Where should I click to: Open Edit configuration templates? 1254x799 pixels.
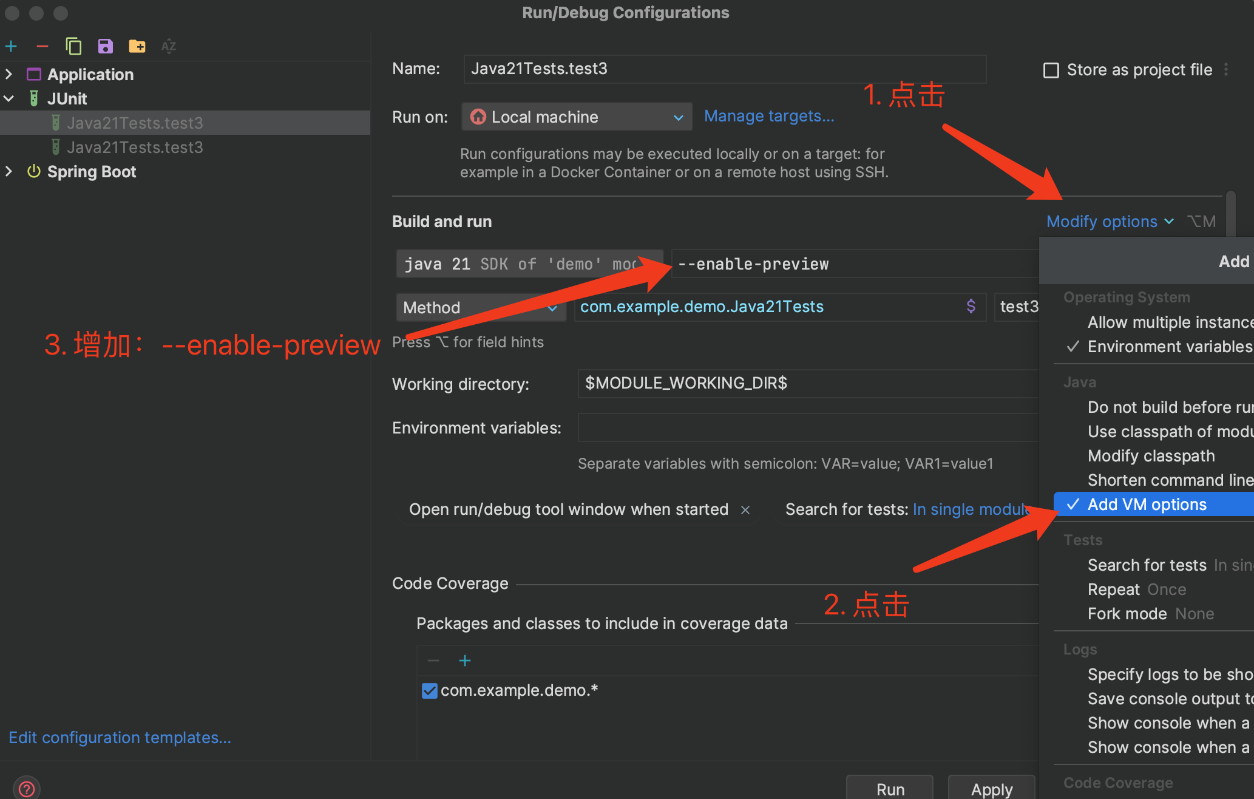[119, 737]
